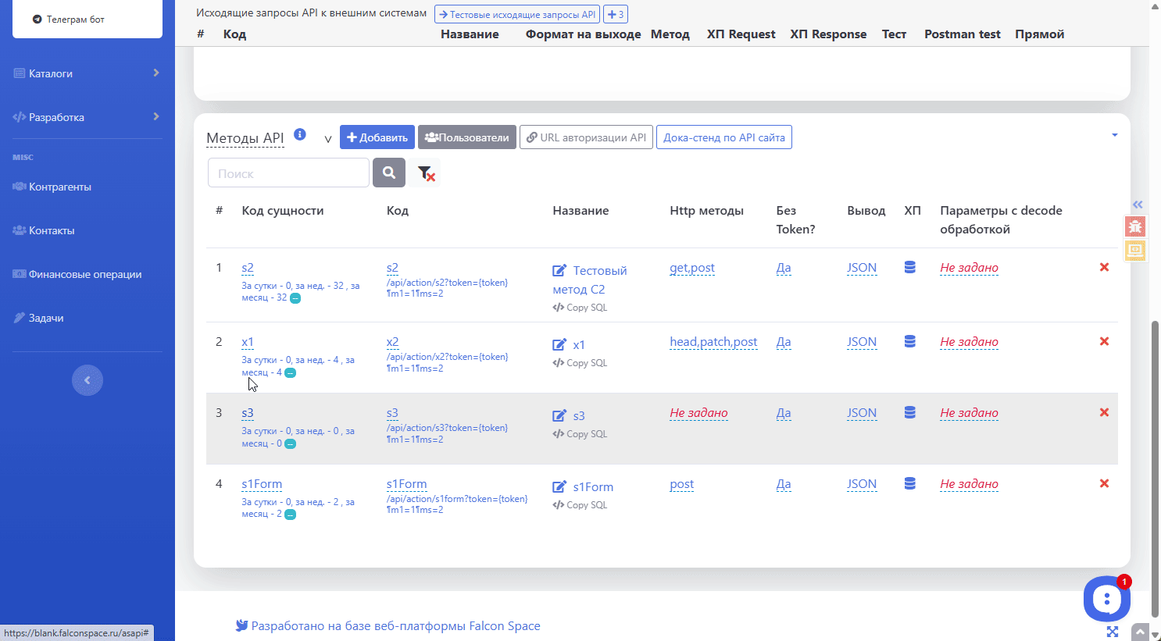Toggle 'Без Token' value Да for x1

tap(783, 342)
